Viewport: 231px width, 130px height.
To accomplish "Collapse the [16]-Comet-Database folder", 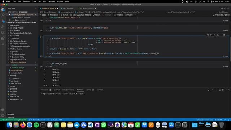I will (x=18, y=62).
